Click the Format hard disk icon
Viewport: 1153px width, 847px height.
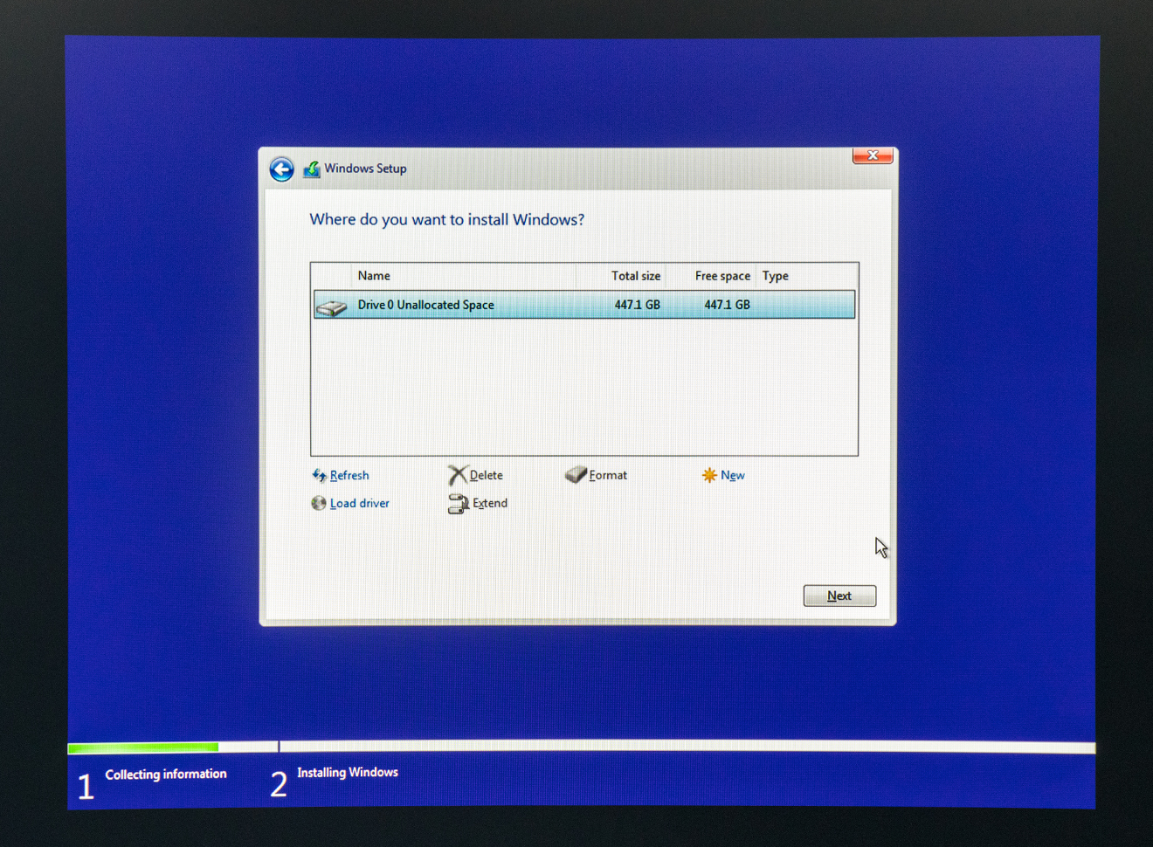click(576, 474)
